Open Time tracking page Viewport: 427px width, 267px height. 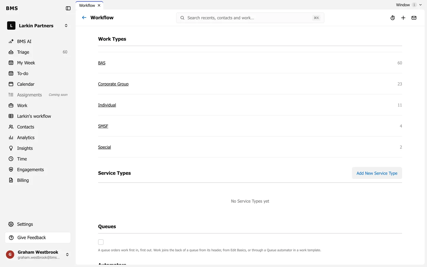coord(38,159)
